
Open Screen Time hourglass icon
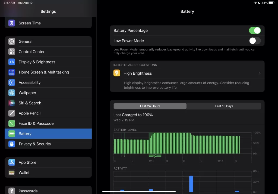12,23
